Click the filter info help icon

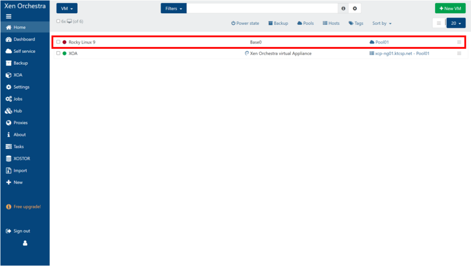pos(343,9)
